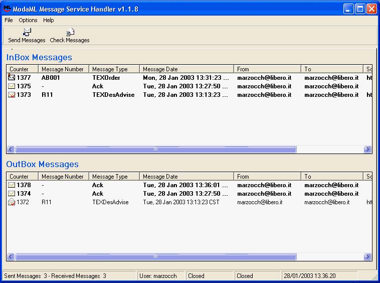This screenshot has height=283, width=380.
Task: Sort OutBox by Message Date header
Action: [x=186, y=177]
